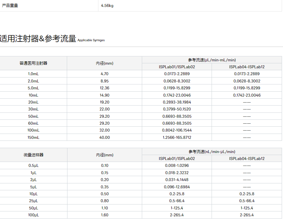Click the 40.00 inner diameter cell

click(x=105, y=137)
